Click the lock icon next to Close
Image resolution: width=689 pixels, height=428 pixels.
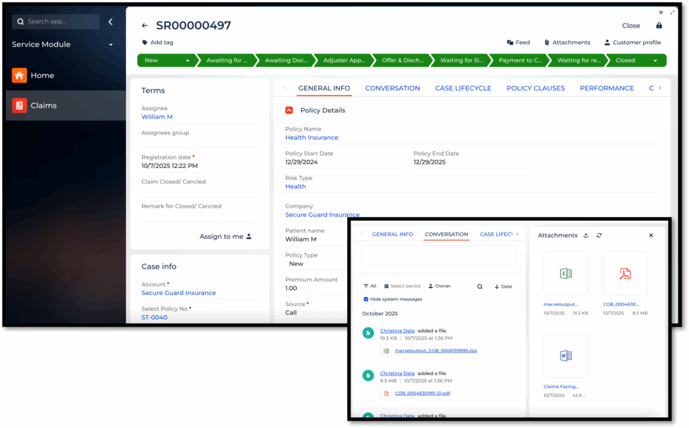(659, 26)
